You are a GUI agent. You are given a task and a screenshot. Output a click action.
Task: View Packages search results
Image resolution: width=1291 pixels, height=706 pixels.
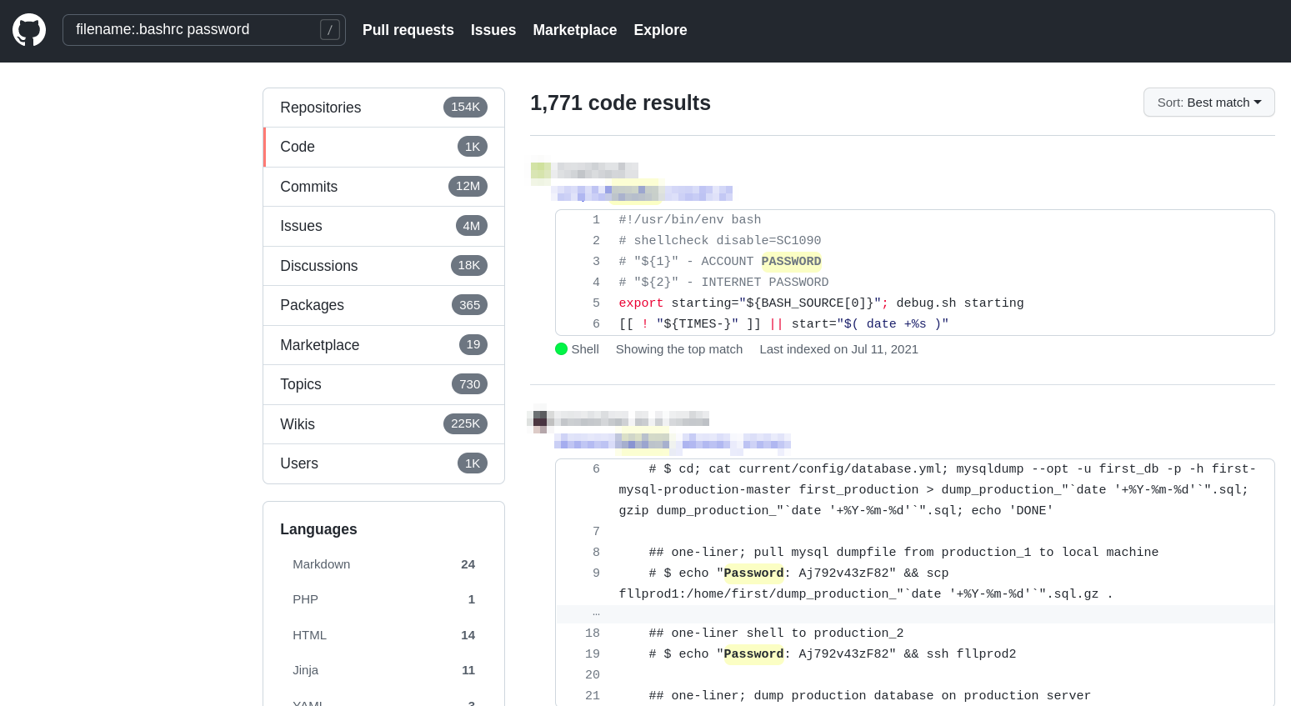pyautogui.click(x=384, y=305)
